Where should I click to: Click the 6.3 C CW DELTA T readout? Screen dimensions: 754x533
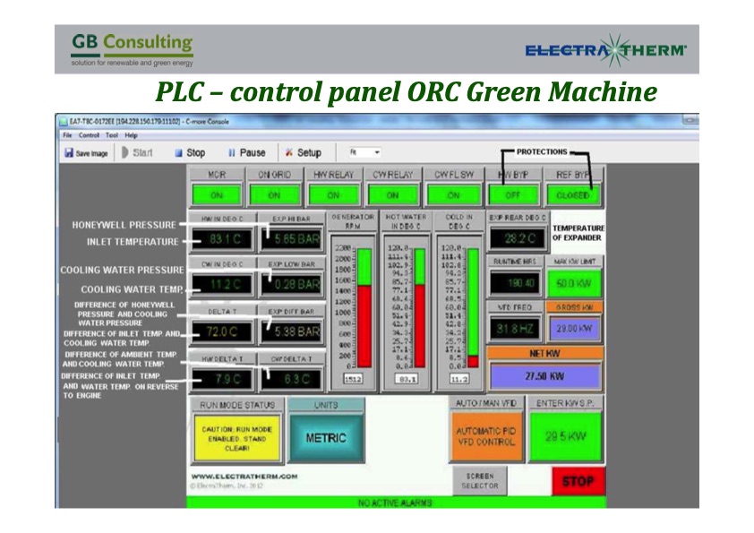(291, 379)
